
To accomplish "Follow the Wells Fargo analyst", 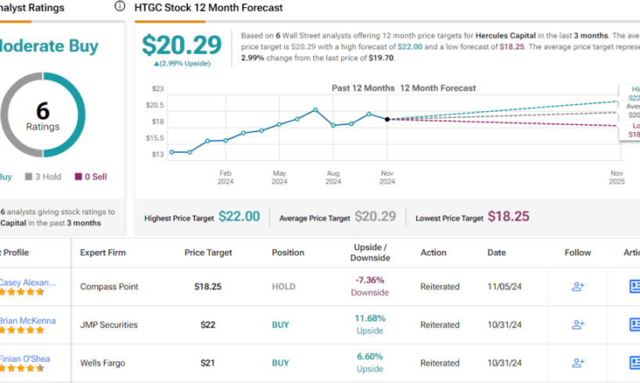I will coord(578,363).
